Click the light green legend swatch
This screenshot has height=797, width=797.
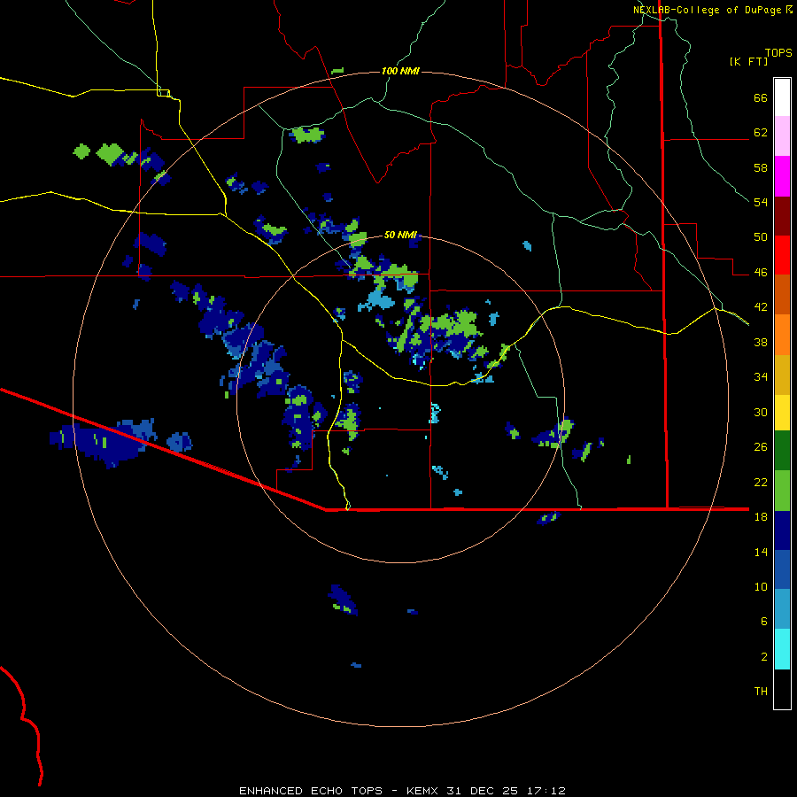click(x=782, y=491)
